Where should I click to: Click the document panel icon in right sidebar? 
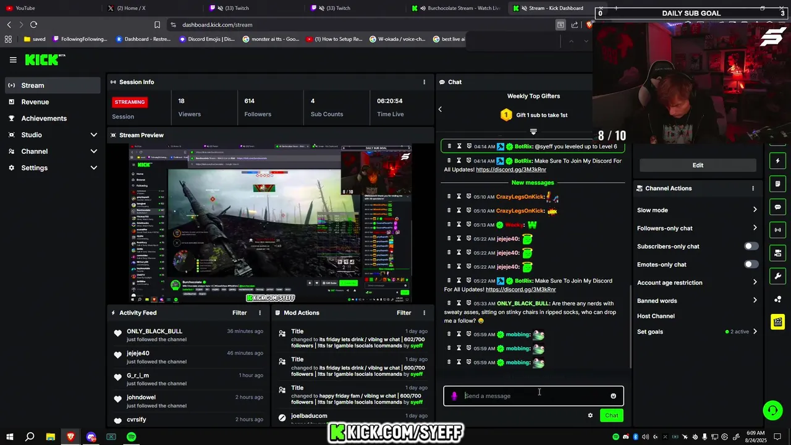[x=778, y=184]
